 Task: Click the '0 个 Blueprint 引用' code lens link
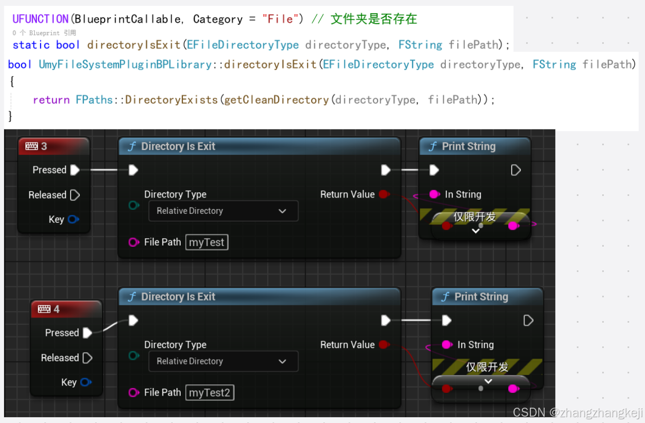44,33
